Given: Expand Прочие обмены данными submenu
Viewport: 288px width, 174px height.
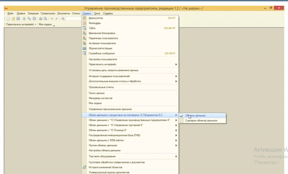Looking at the screenshot, I should (176, 146).
